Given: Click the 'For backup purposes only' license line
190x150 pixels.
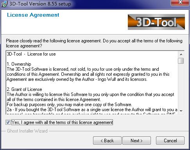Looking at the screenshot, I should 69,105.
